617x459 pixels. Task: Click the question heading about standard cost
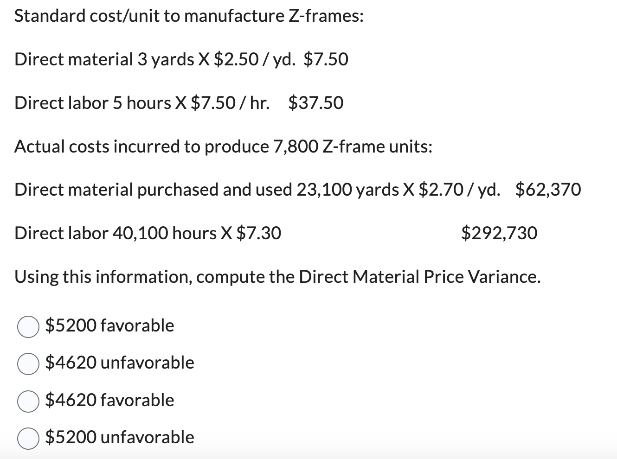pyautogui.click(x=188, y=16)
